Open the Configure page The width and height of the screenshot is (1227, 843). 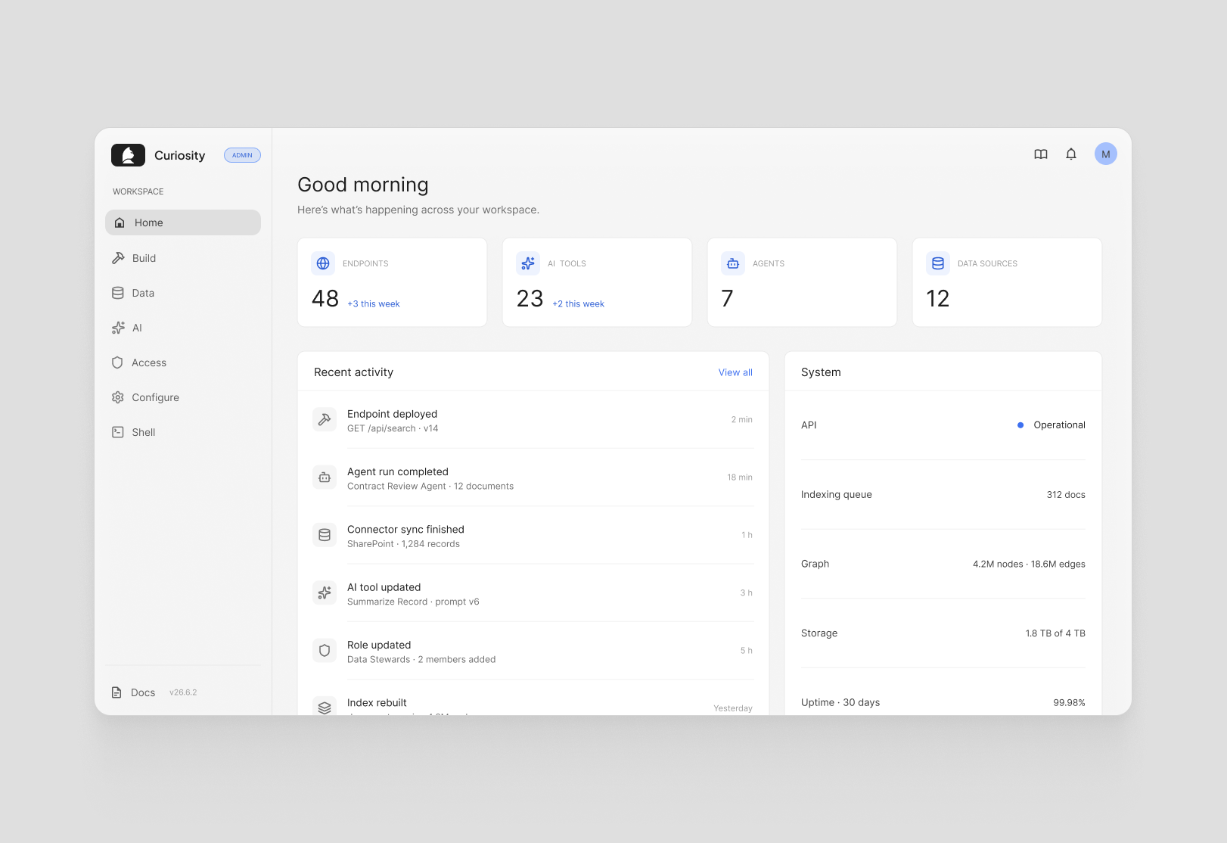183,397
